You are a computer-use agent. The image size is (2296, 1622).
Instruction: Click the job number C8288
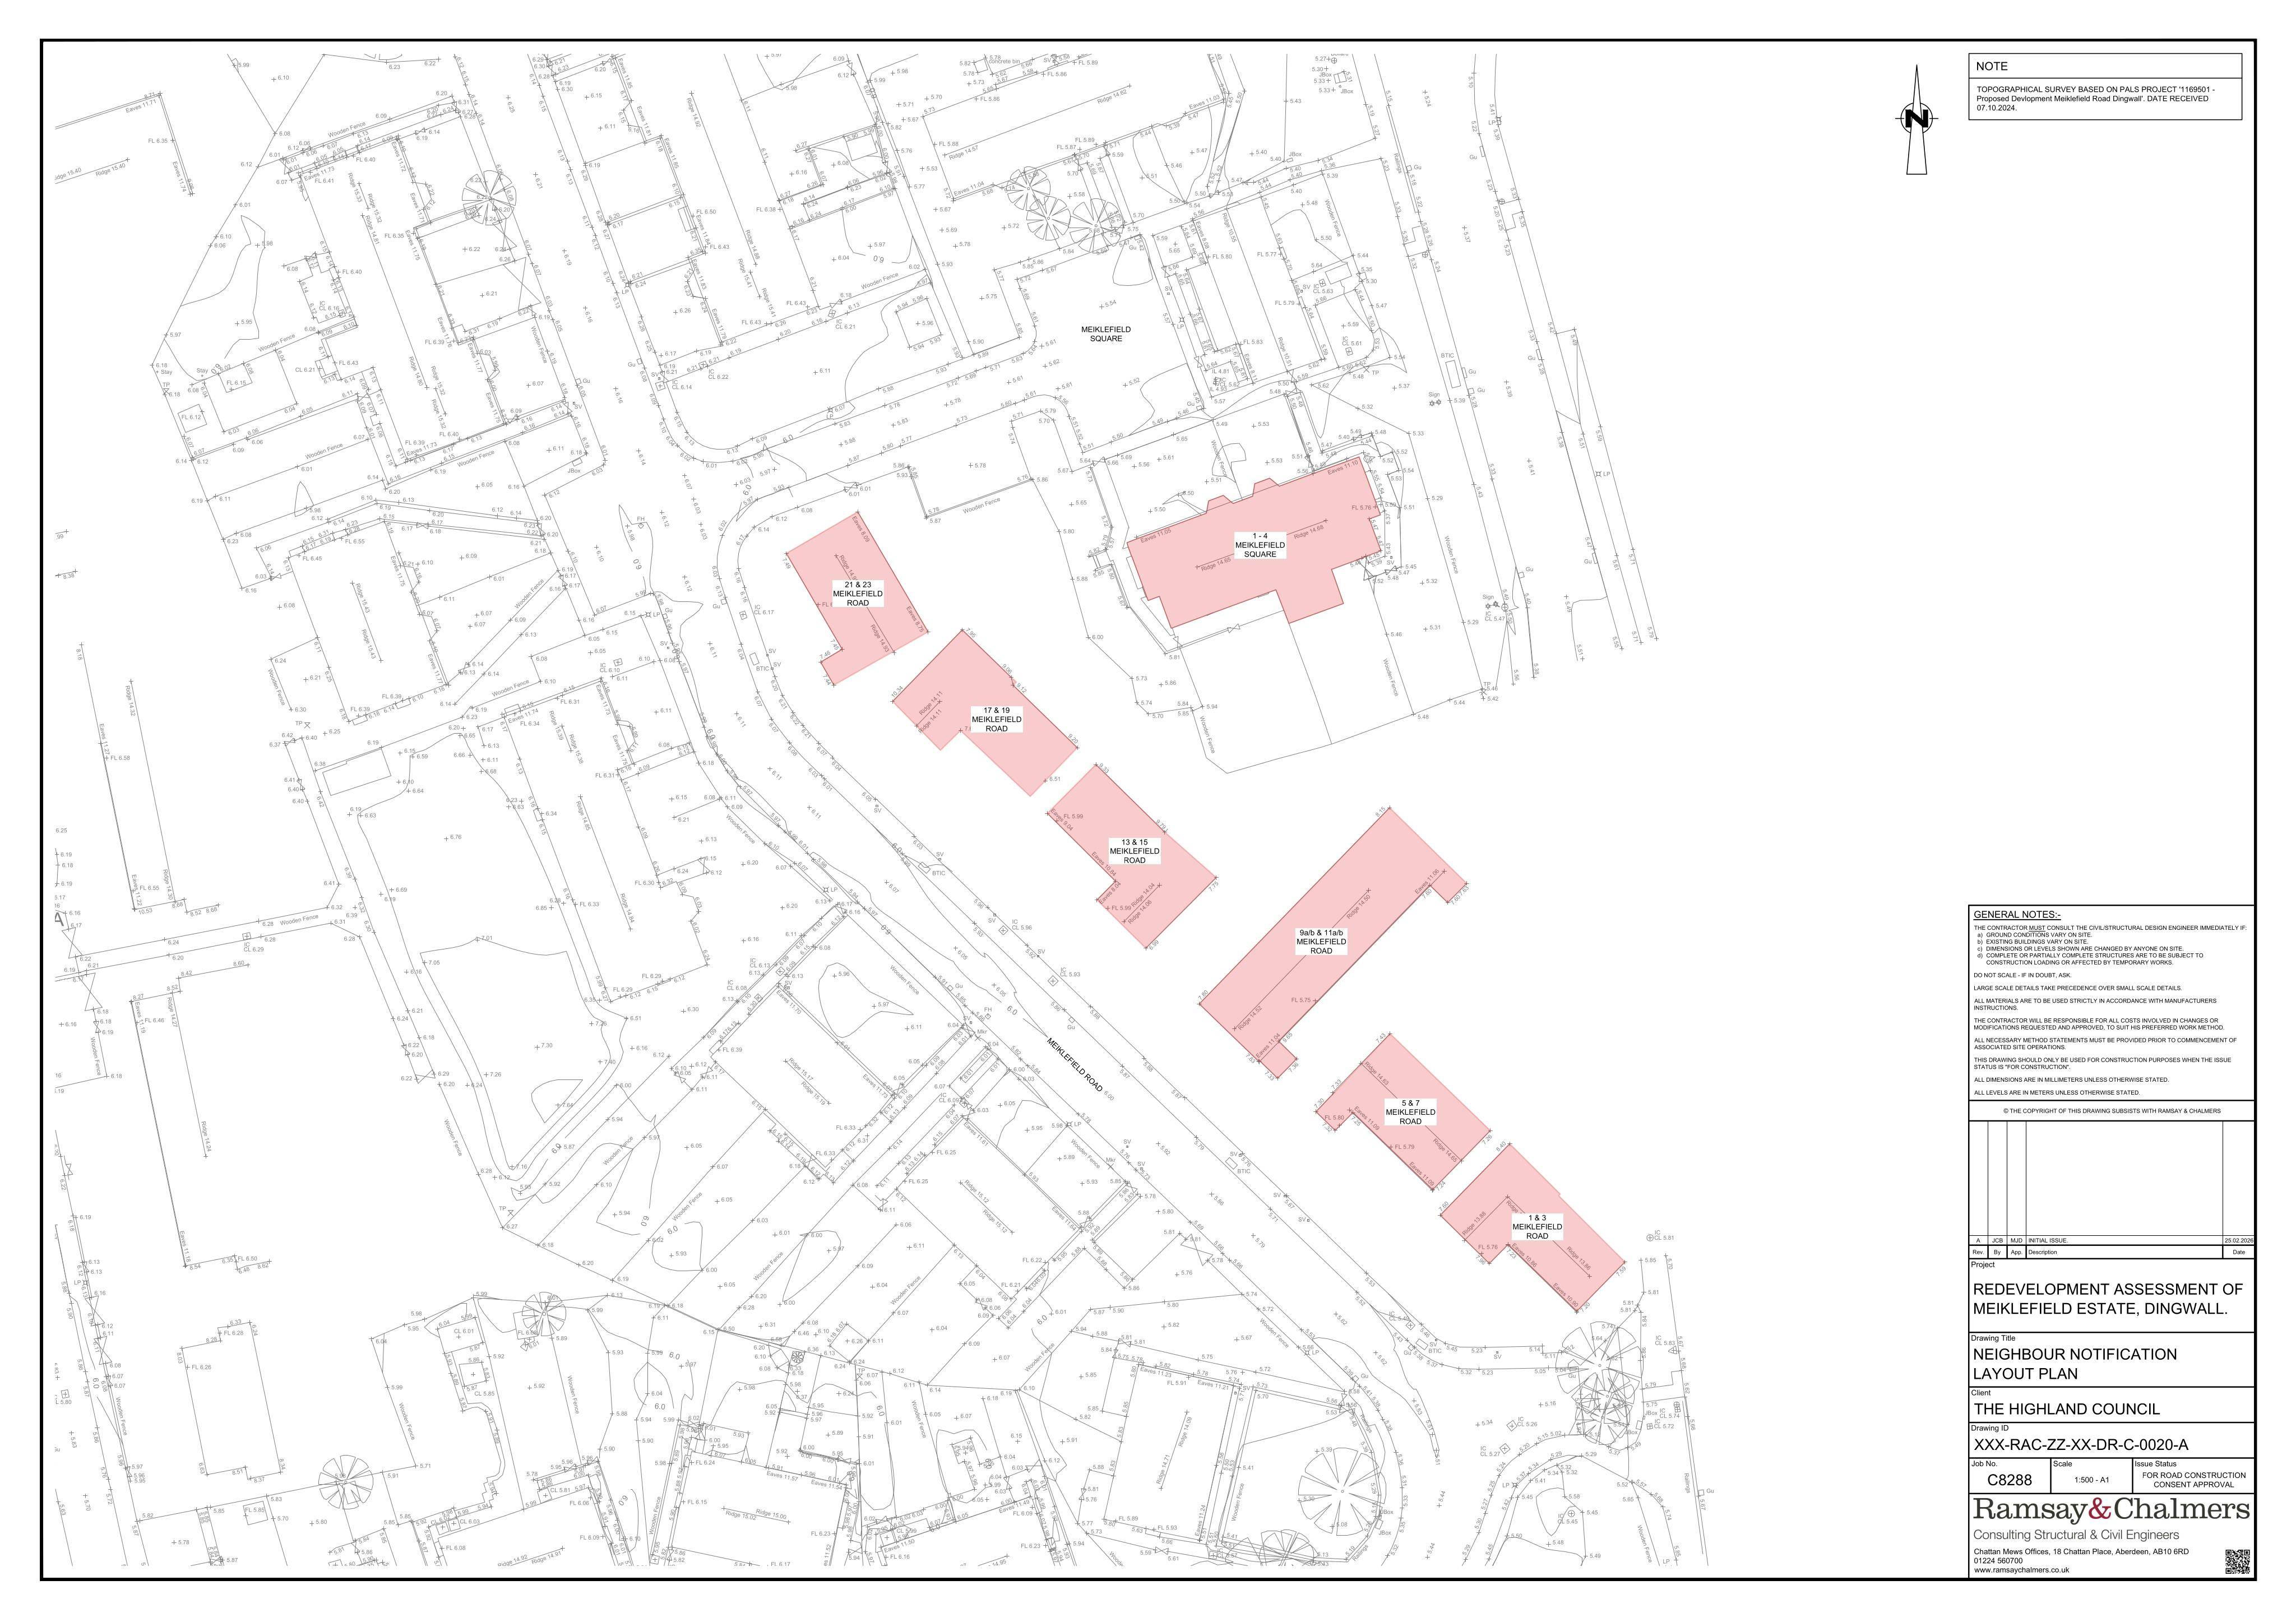[2009, 1480]
